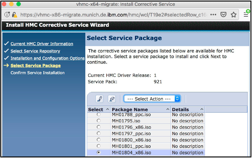Click the edit sort pencil icon
The image size is (252, 158).
click(x=100, y=99)
